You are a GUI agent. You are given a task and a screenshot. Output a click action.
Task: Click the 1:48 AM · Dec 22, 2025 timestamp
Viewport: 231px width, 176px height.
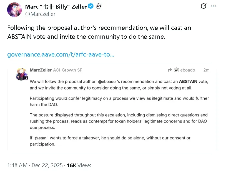click(35, 165)
